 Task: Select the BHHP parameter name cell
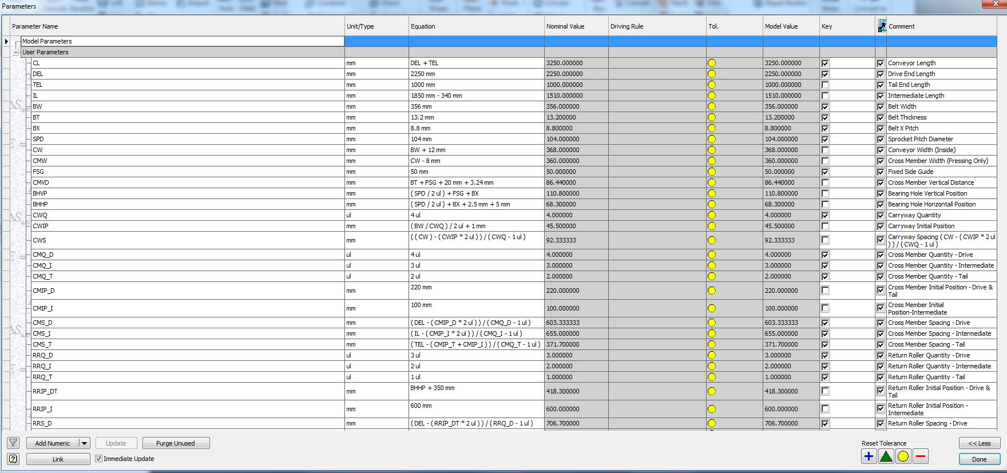(187, 204)
